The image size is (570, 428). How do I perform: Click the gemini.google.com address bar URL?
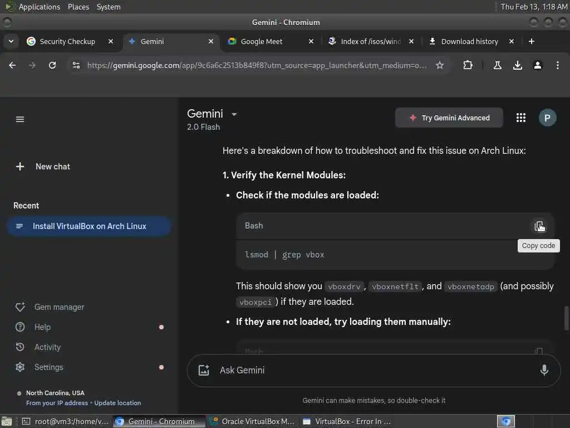tap(257, 65)
